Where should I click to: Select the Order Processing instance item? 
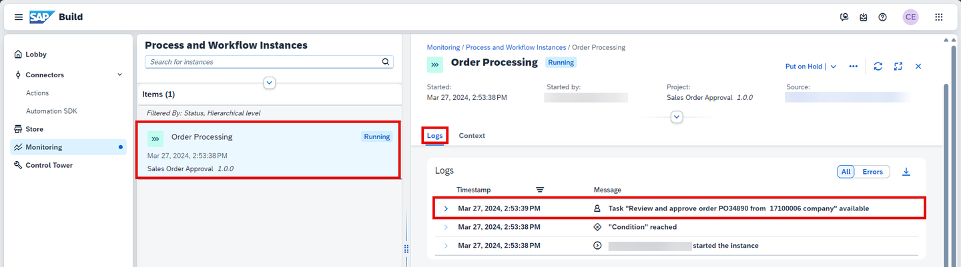click(x=268, y=150)
